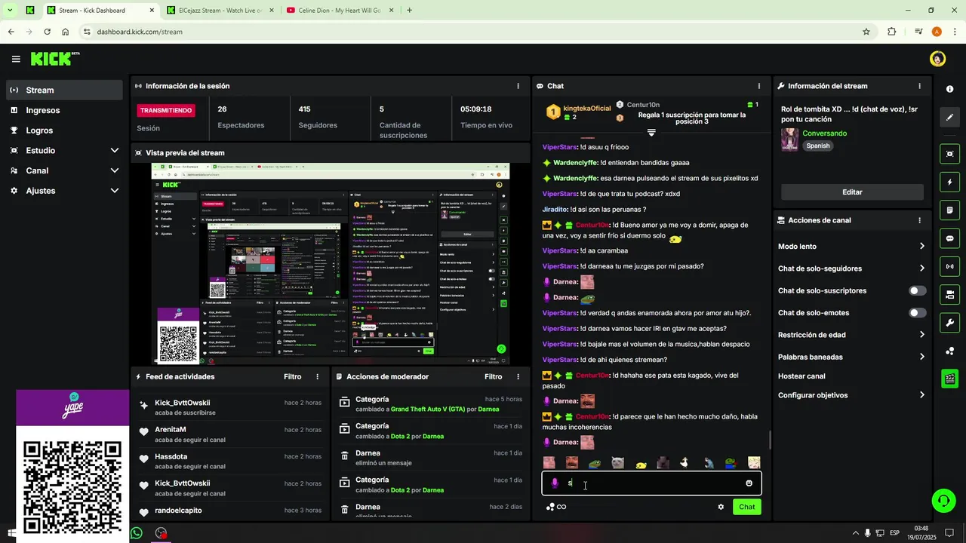Screen dimensions: 966x543
Task: Toggle the lightning bolt activity feed icon
Action: coord(949,182)
